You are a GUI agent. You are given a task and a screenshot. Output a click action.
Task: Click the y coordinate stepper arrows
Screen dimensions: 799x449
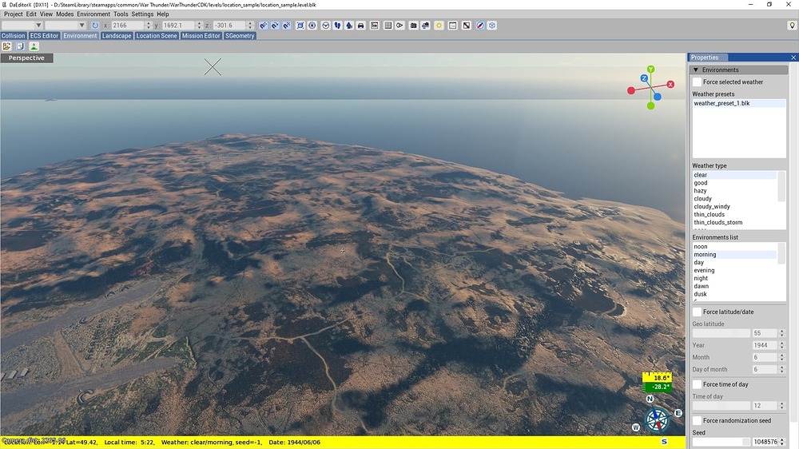tap(199, 25)
